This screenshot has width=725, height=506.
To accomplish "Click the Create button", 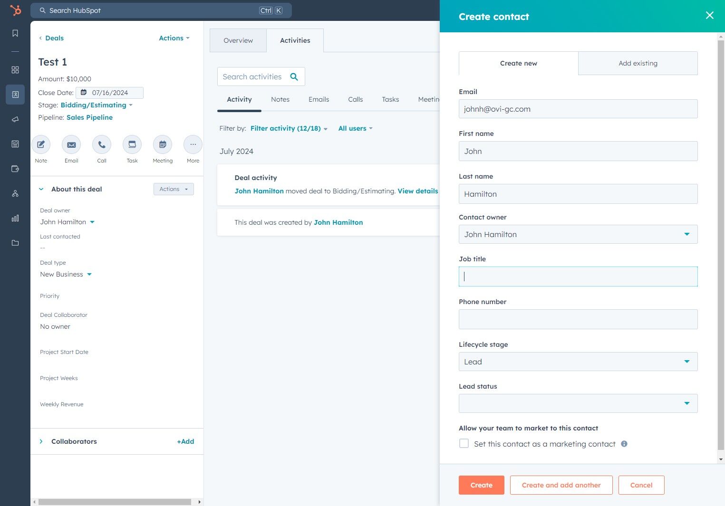I will pyautogui.click(x=482, y=485).
